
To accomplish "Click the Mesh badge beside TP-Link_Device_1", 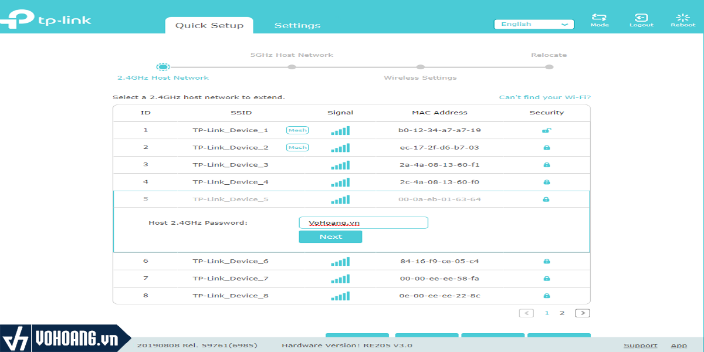I will click(297, 130).
